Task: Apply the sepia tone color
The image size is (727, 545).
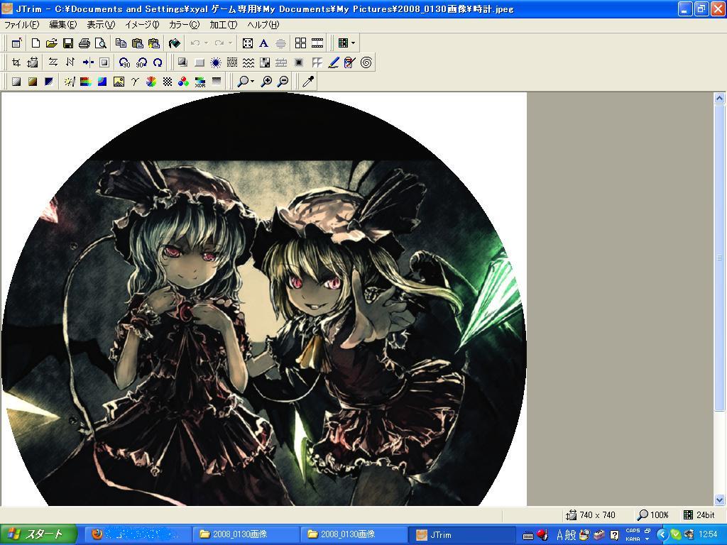Action: pyautogui.click(x=33, y=82)
